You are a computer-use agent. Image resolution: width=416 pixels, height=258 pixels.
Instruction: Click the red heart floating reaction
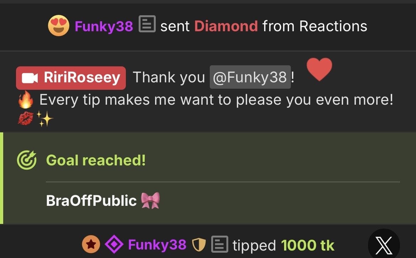point(319,69)
